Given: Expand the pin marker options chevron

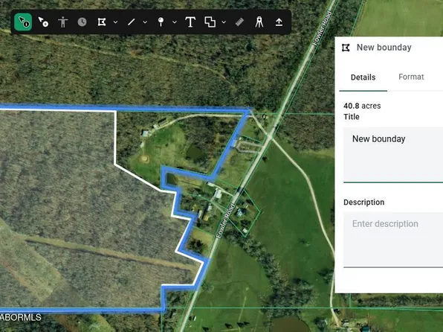Looking at the screenshot, I should pyautogui.click(x=175, y=22).
